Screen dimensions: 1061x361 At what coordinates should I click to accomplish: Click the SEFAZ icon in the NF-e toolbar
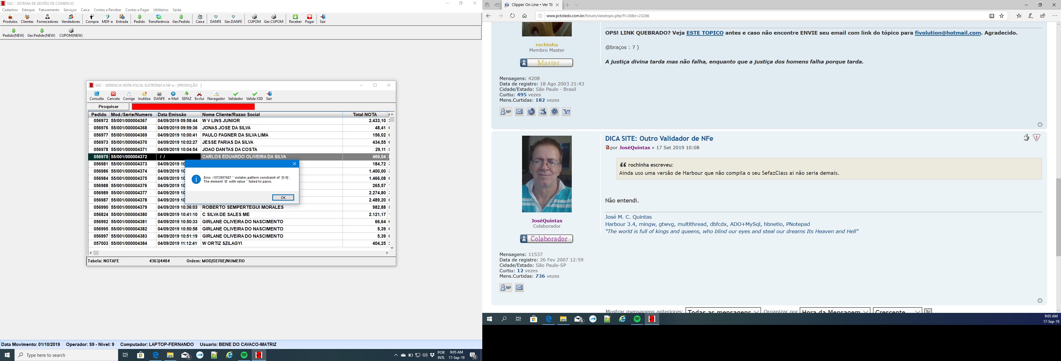187,96
